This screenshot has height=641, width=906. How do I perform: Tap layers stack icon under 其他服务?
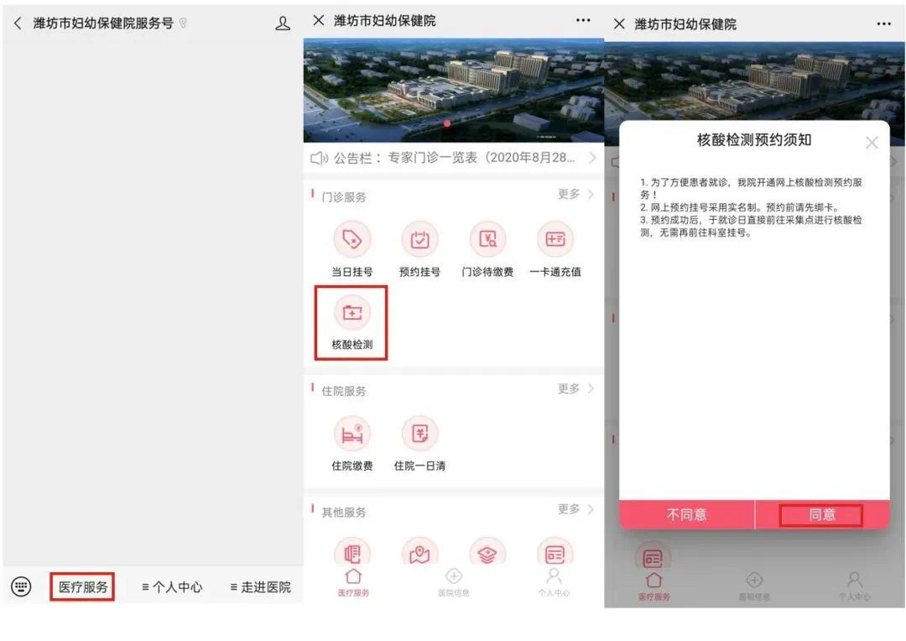[x=487, y=552]
